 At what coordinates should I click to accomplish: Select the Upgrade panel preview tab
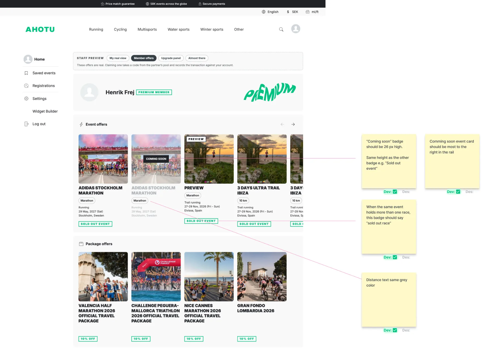pyautogui.click(x=171, y=58)
